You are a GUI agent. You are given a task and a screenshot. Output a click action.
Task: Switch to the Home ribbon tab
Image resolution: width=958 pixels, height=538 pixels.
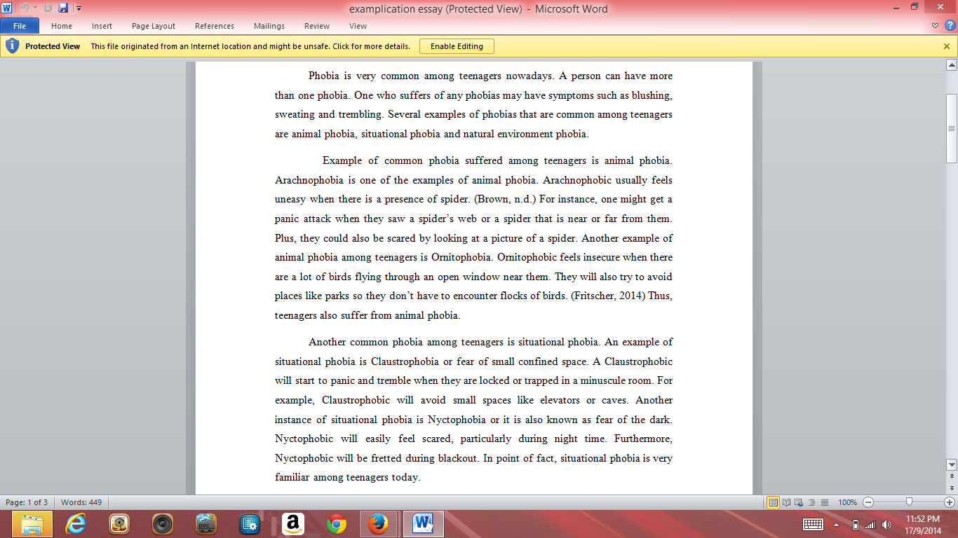[x=62, y=26]
